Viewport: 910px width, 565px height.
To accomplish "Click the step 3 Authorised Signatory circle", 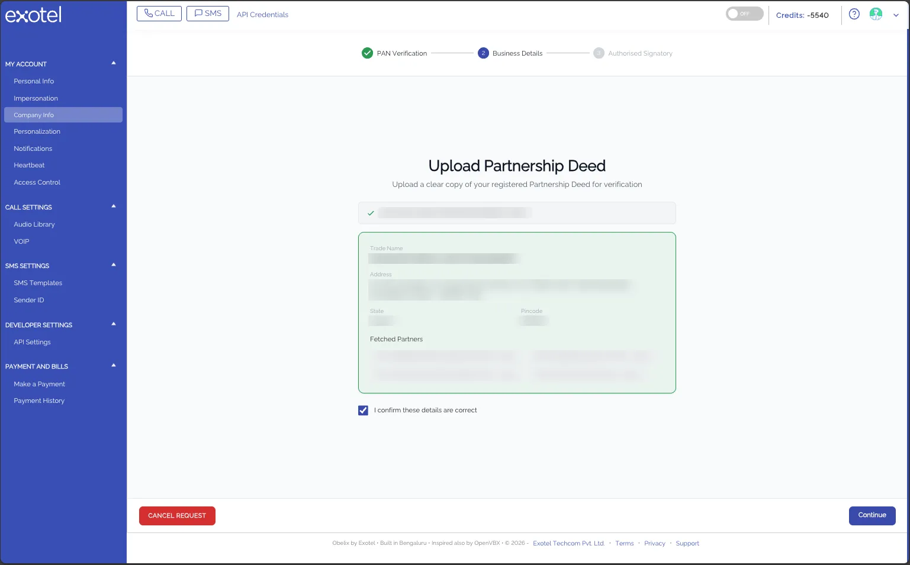I will click(x=599, y=53).
